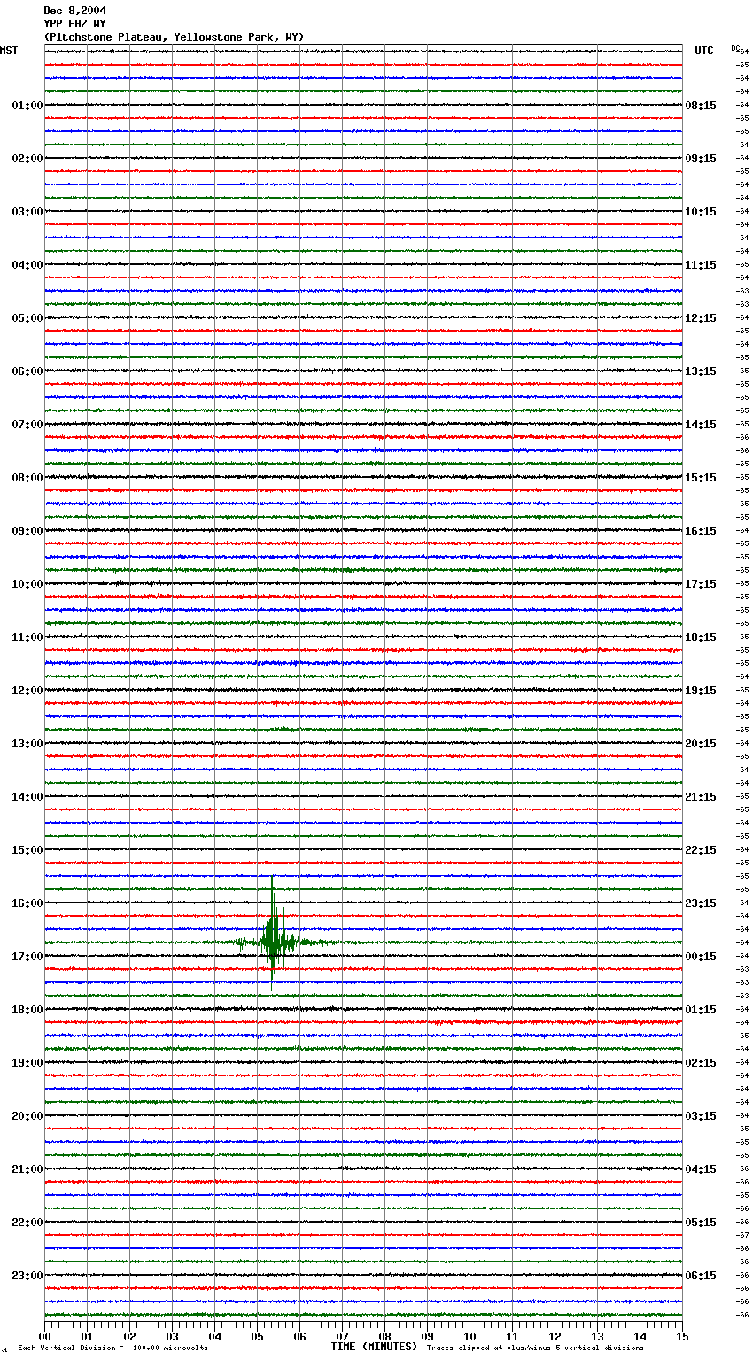Screen dimensions: 753x1360
Task: Click the 06:15 UTC time label
Action: (701, 1276)
